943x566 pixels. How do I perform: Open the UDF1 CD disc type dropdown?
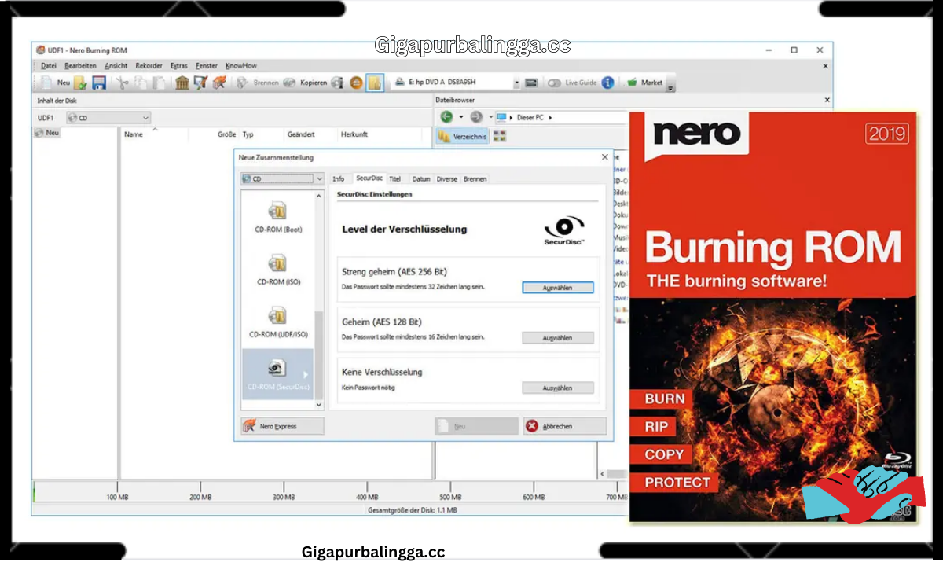108,118
